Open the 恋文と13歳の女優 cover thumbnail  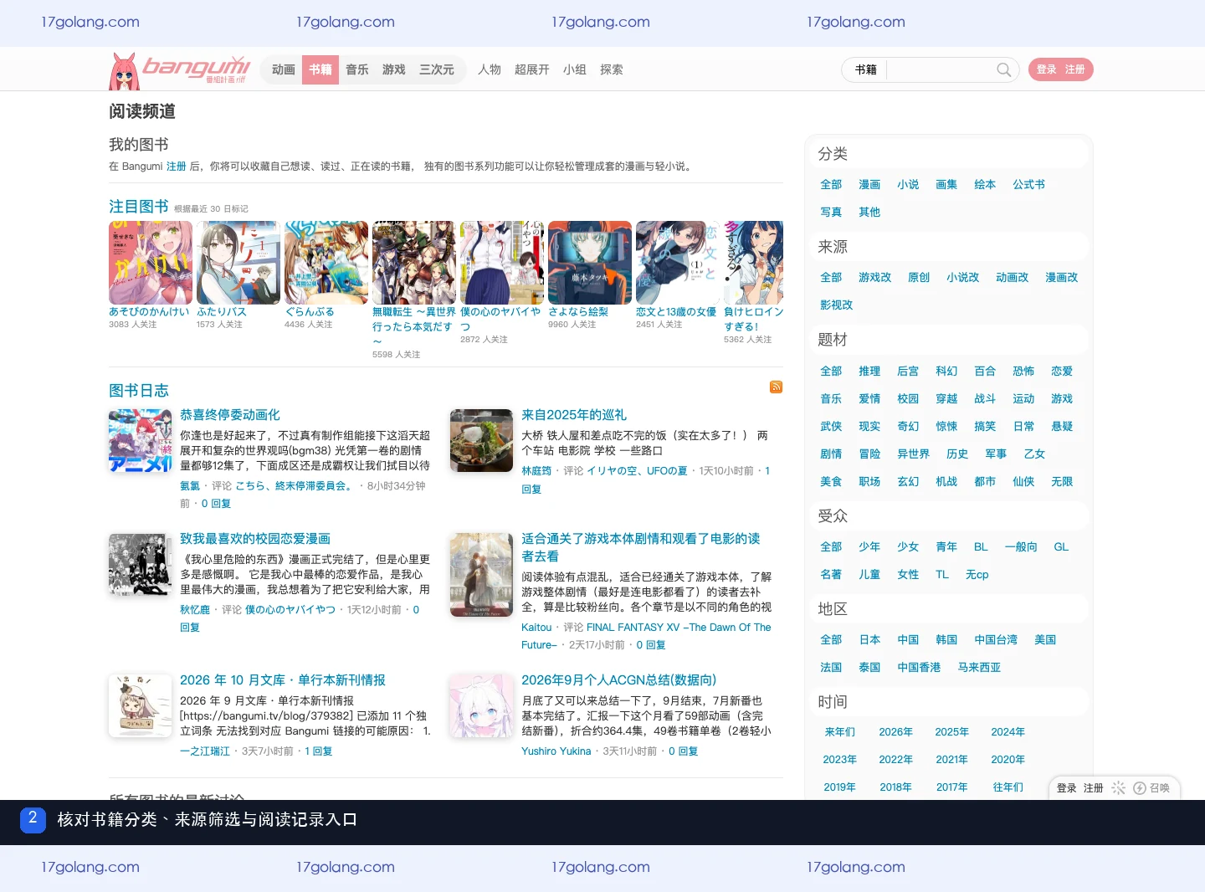[678, 263]
